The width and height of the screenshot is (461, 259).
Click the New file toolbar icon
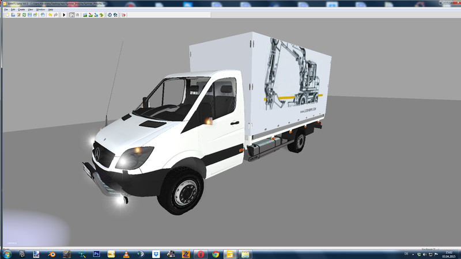(x=7, y=14)
